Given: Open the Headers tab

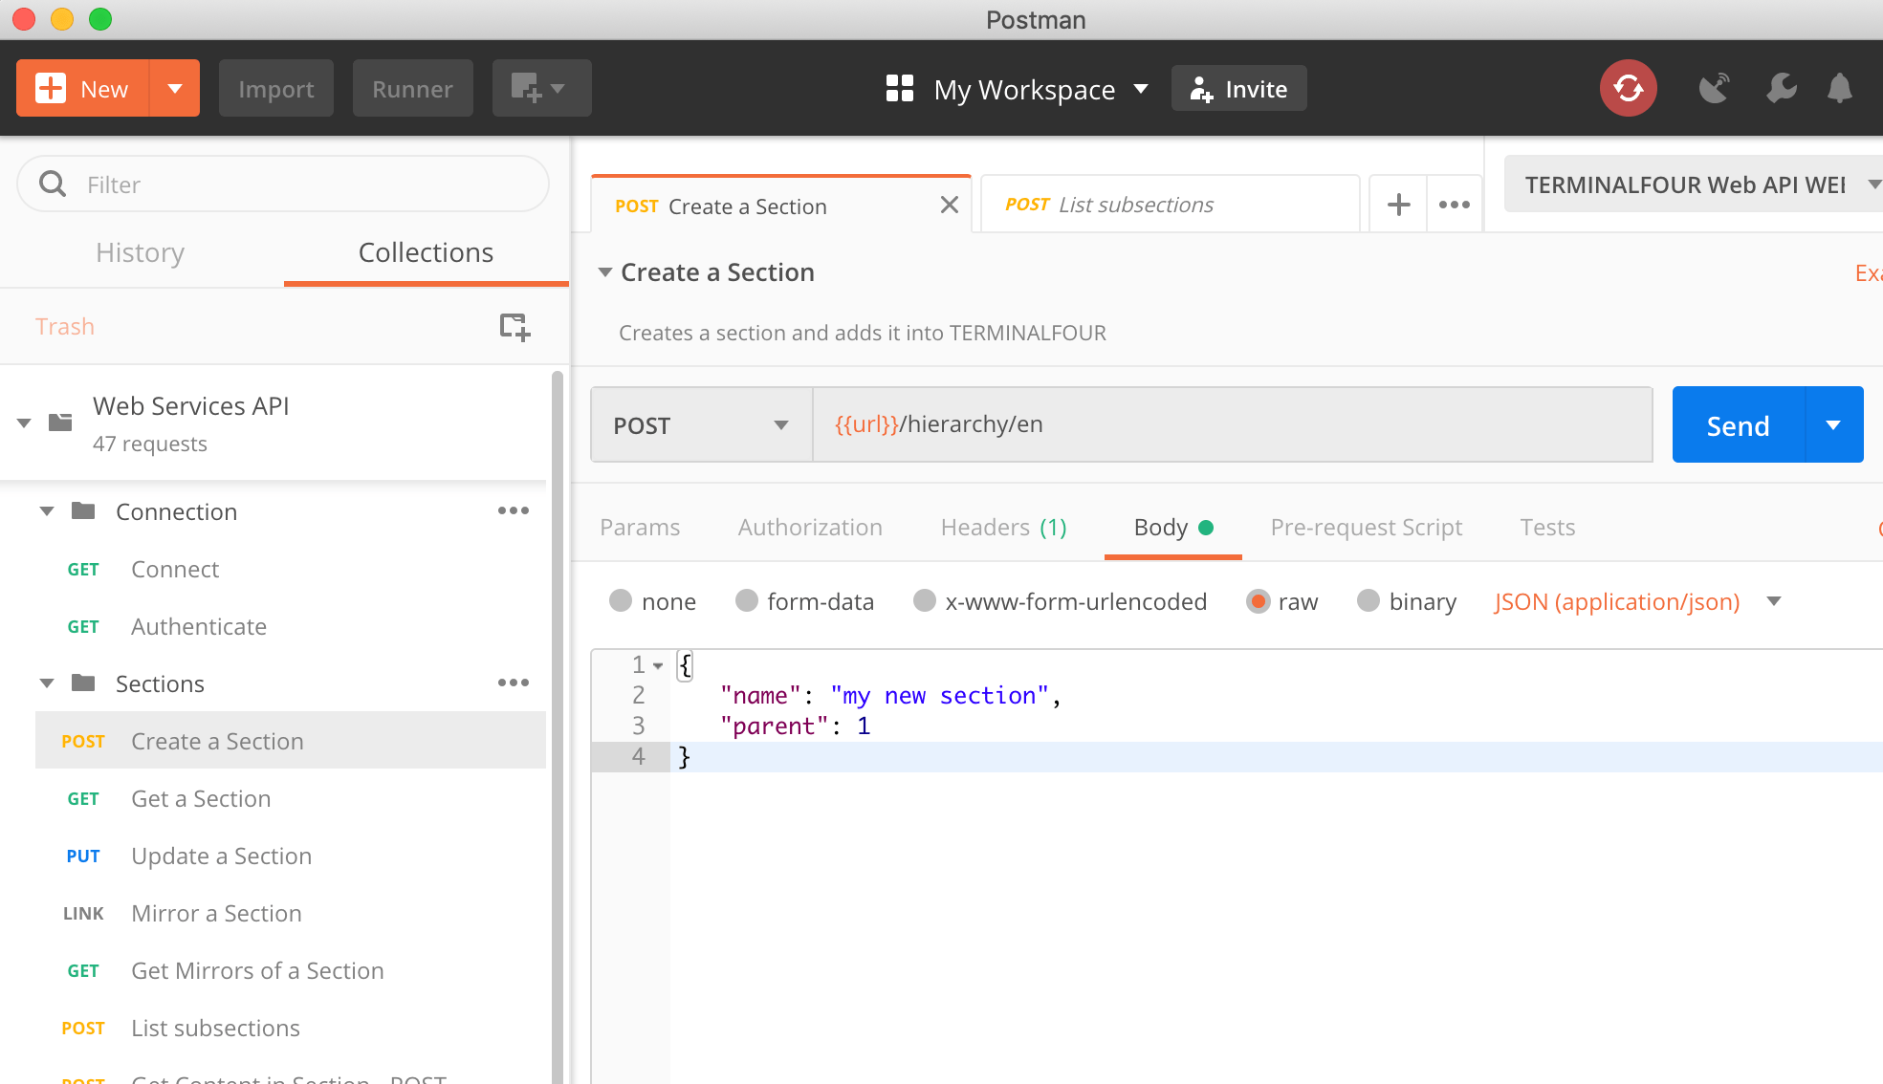Looking at the screenshot, I should [x=1003, y=528].
